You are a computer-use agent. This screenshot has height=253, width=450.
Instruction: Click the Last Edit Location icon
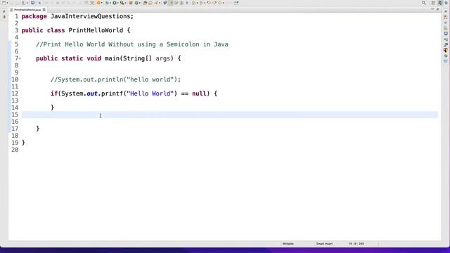click(x=209, y=3)
